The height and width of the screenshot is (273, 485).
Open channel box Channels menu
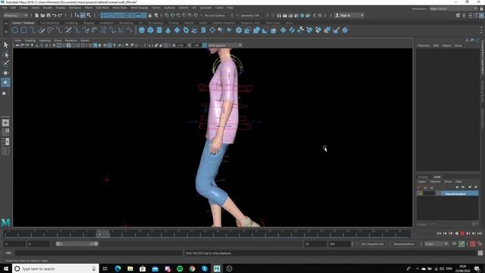(423, 45)
